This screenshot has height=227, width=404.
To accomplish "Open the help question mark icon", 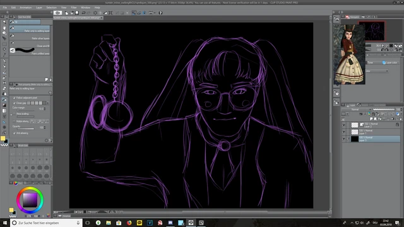I will pos(160,13).
